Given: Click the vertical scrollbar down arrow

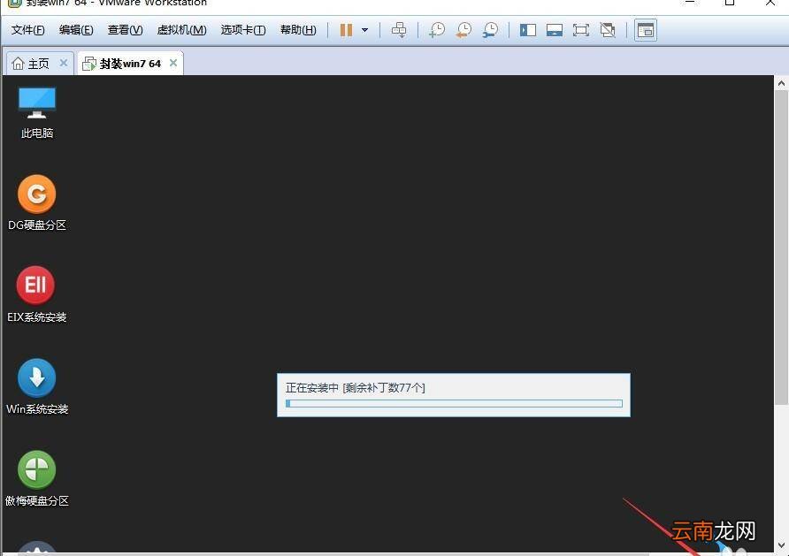Looking at the screenshot, I should point(781,545).
